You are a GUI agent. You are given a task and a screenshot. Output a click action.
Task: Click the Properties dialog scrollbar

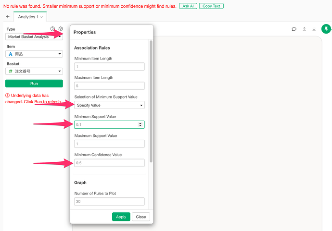151,101
